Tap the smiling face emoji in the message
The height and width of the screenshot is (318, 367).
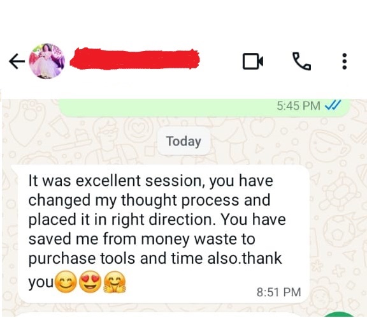click(x=66, y=282)
